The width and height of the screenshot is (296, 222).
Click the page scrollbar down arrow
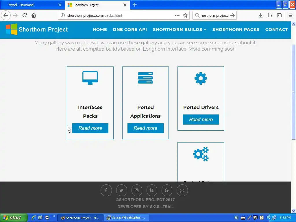click(x=293, y=211)
